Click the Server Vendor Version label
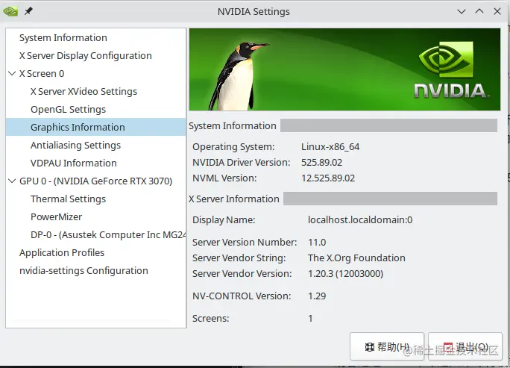The width and height of the screenshot is (510, 368). (x=242, y=273)
